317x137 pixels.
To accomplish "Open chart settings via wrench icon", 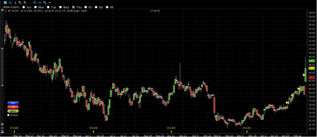I will pyautogui.click(x=45, y=3).
